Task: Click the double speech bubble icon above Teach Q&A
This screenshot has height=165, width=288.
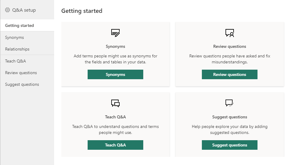Action: click(x=115, y=103)
